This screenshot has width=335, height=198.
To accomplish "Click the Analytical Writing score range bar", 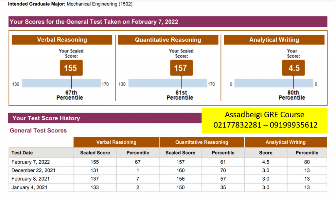I will tap(273, 84).
